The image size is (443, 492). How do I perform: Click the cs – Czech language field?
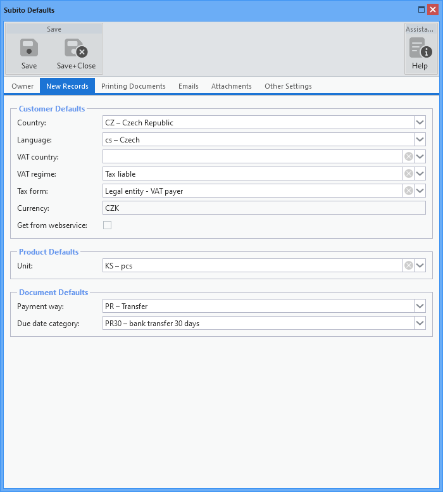tap(258, 139)
